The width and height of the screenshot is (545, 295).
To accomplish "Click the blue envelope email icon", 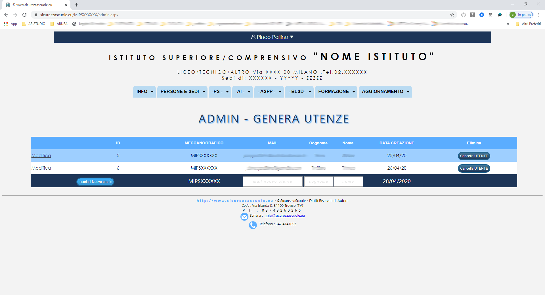I will (x=244, y=217).
